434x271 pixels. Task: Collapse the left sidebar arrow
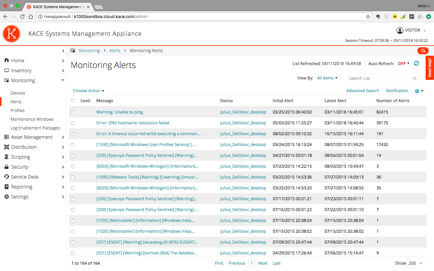click(x=63, y=51)
